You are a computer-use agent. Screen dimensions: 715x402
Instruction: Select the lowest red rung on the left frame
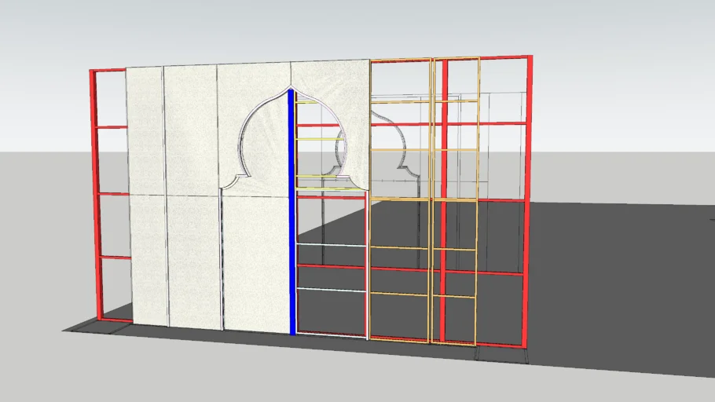point(115,257)
